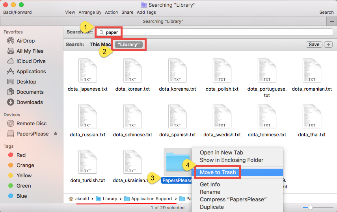Screen dimensions: 337x212
Task: Select iCloud Drive in the sidebar
Action: tap(31, 61)
